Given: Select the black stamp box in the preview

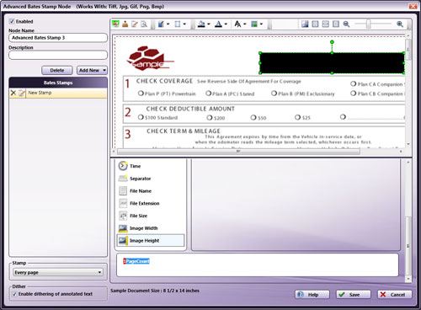Looking at the screenshot, I should pyautogui.click(x=332, y=63).
